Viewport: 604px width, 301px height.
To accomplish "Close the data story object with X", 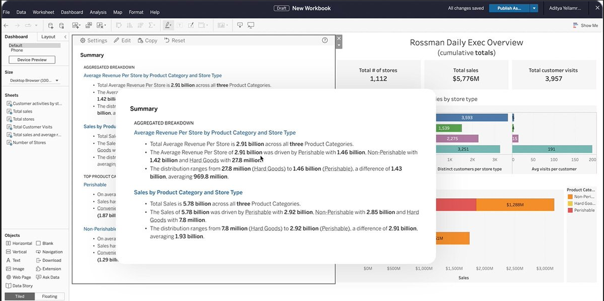I will (339, 39).
